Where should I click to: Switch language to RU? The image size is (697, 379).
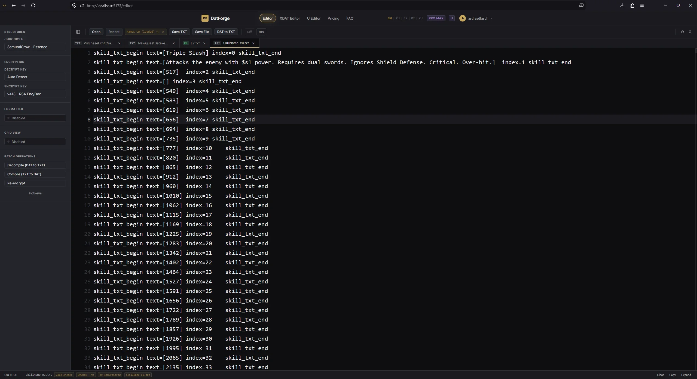click(x=398, y=18)
